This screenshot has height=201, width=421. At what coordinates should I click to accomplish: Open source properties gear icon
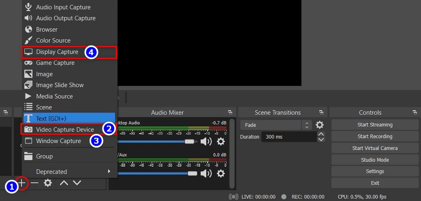[48, 183]
